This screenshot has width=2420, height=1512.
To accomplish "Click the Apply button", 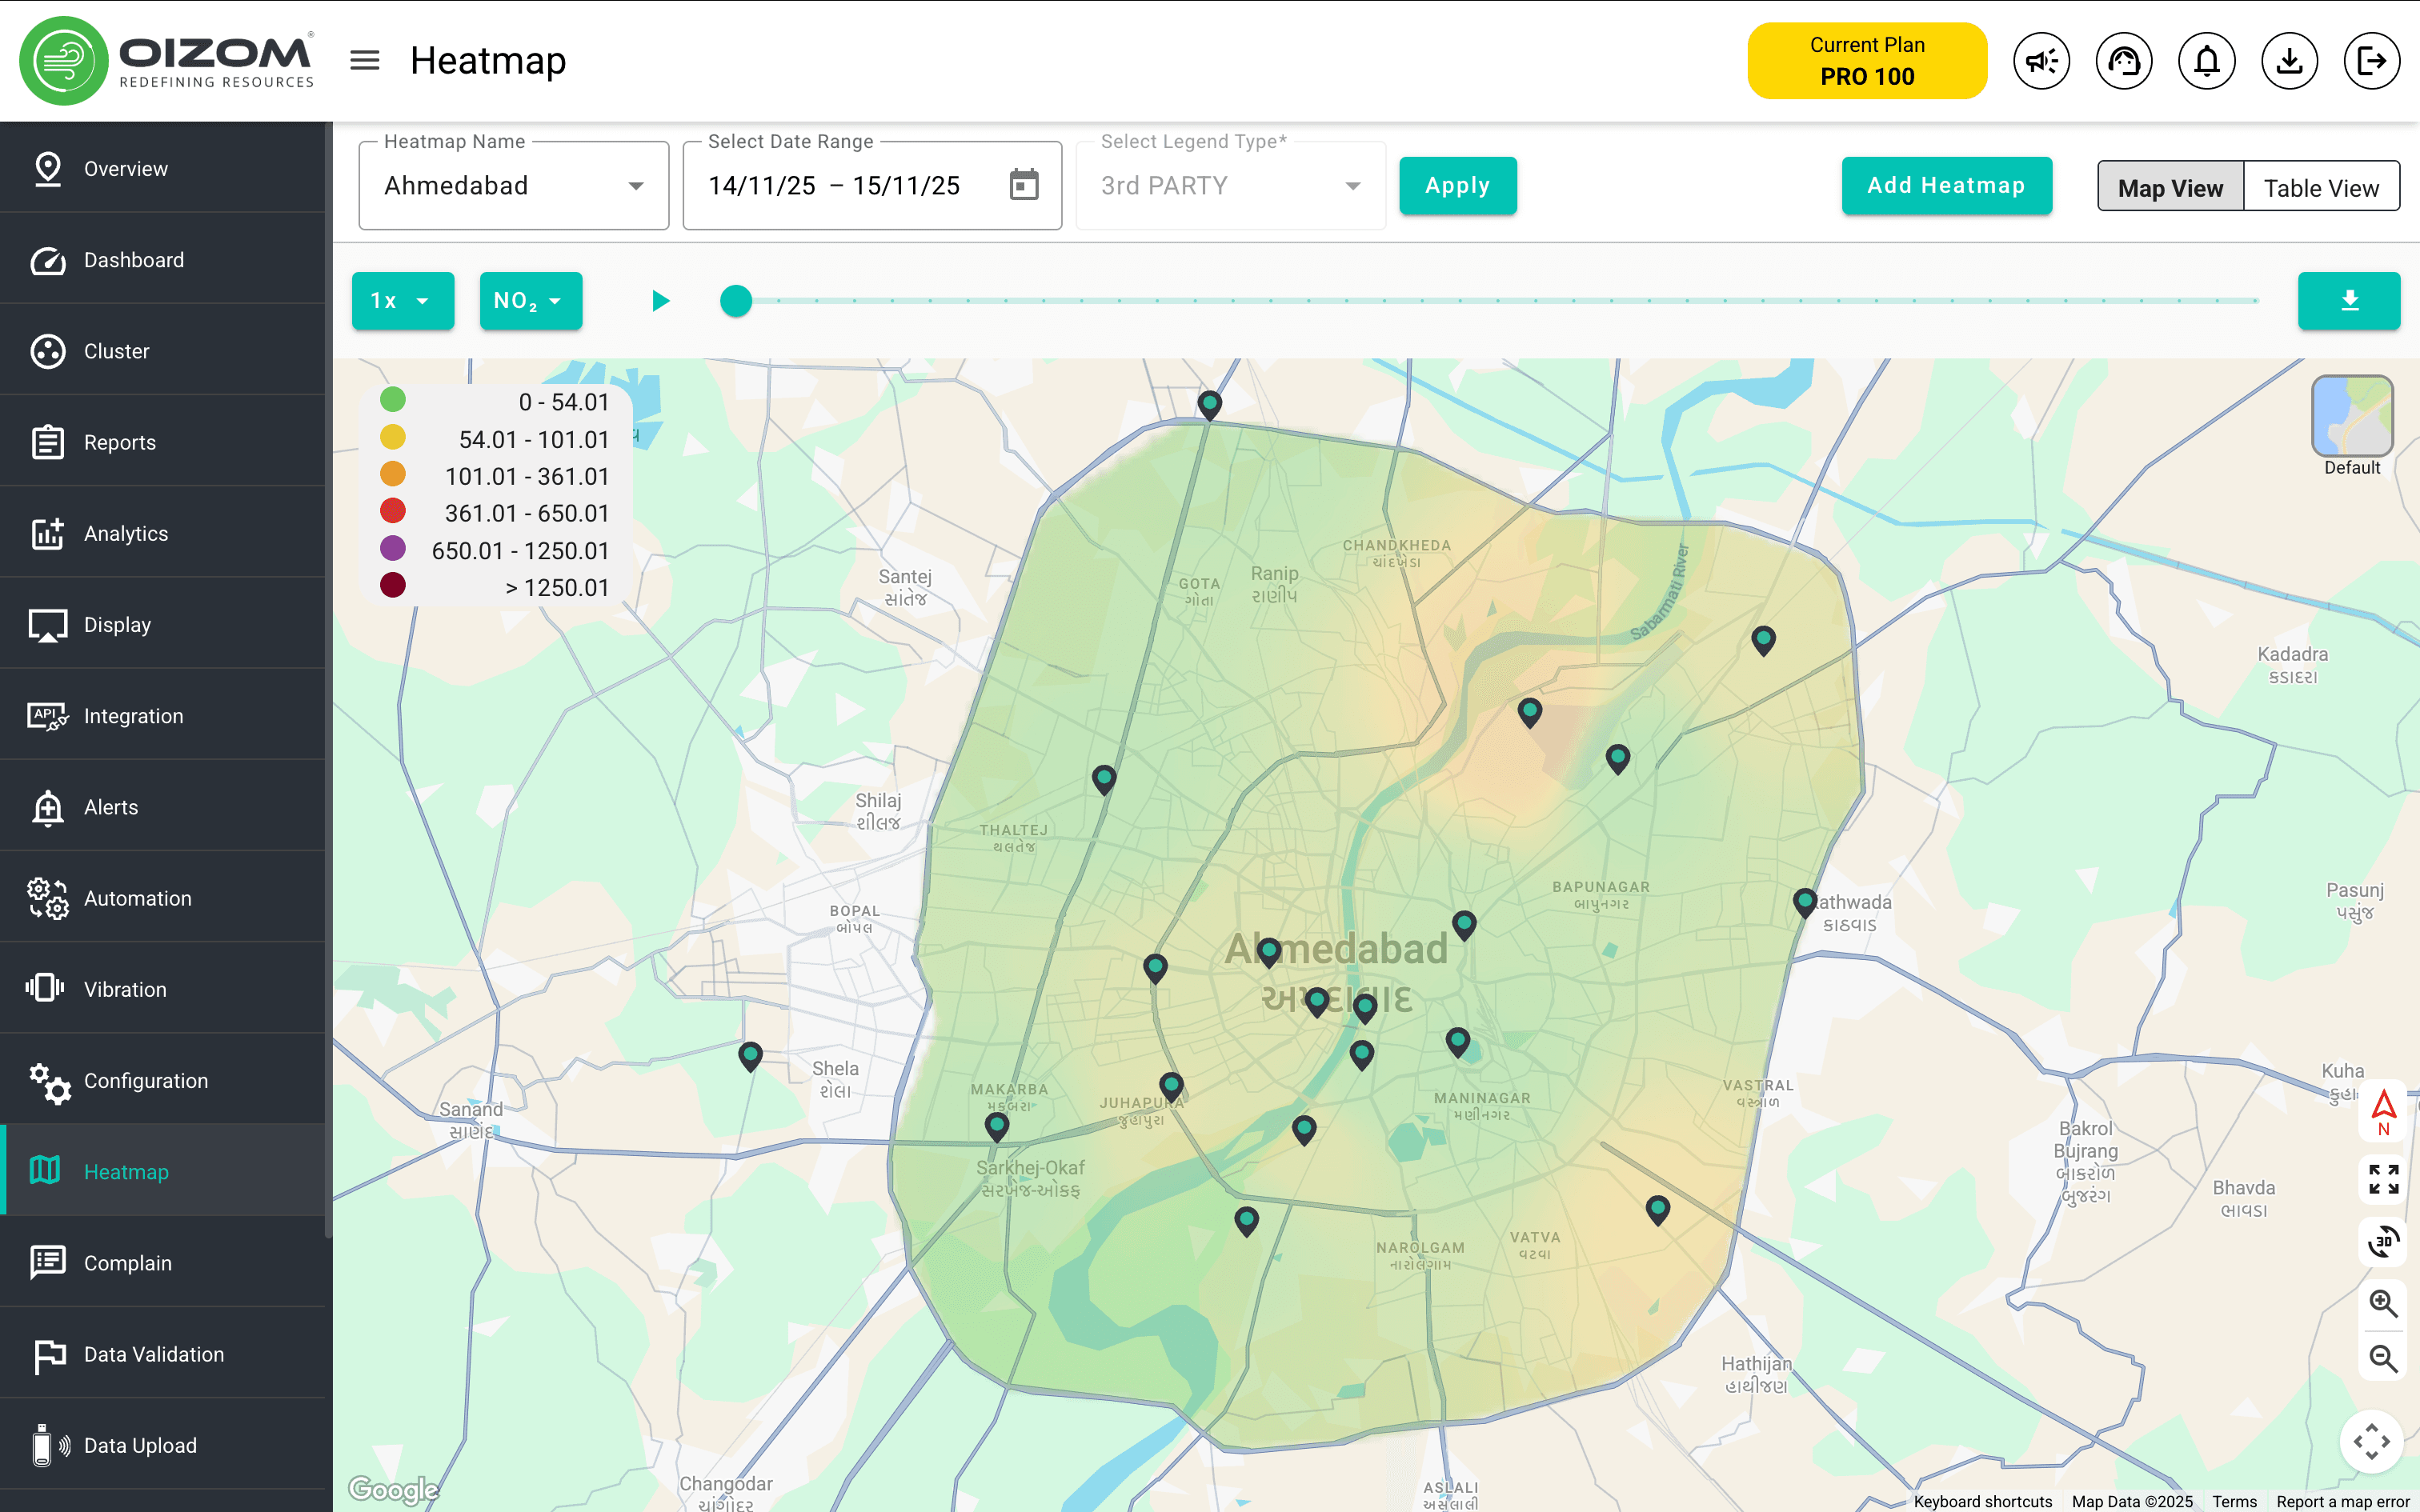I will point(1457,185).
